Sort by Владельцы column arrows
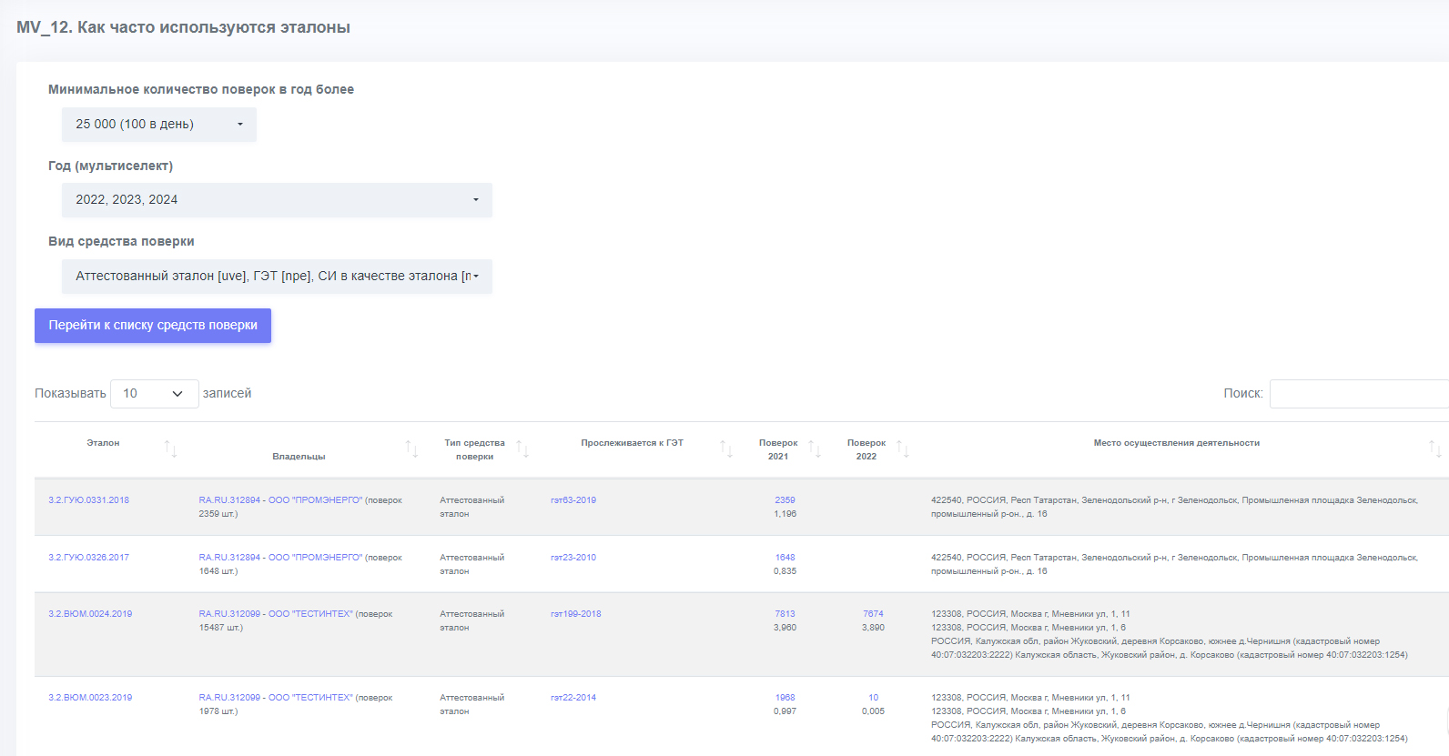The image size is (1449, 756). 411,449
